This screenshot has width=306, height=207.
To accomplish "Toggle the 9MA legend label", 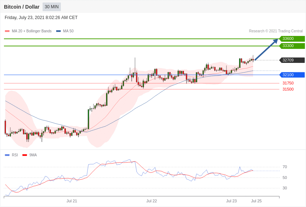I will (x=33, y=155).
